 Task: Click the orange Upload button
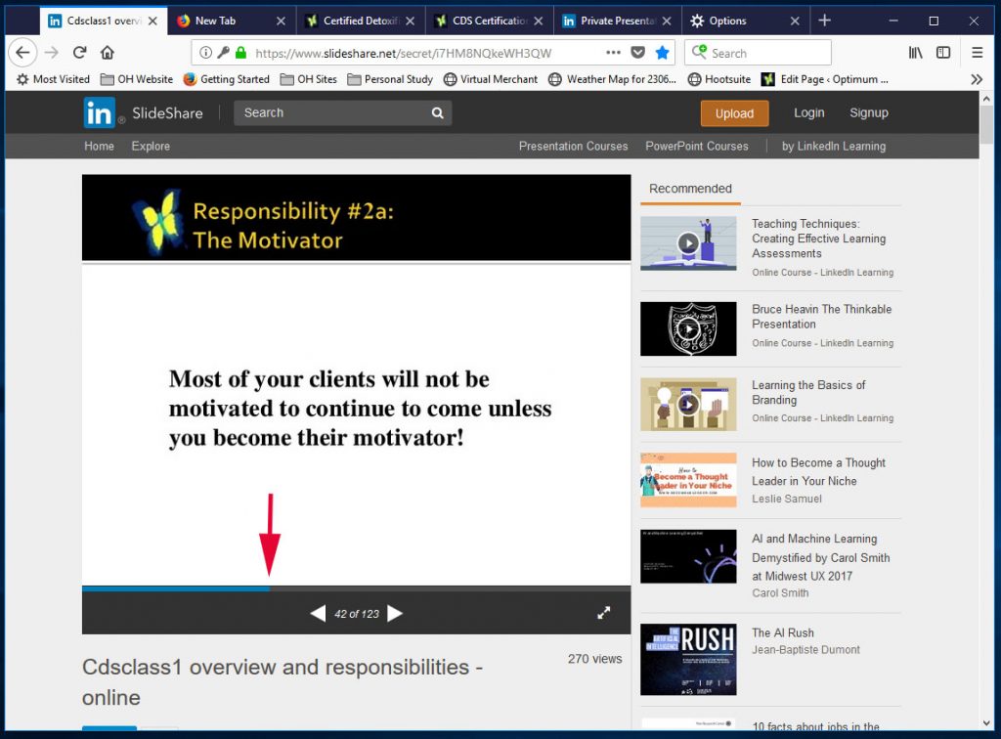[734, 113]
